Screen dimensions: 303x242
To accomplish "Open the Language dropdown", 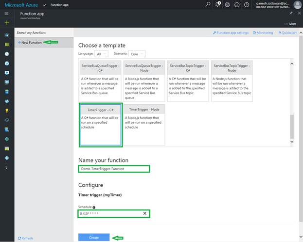I will pyautogui.click(x=102, y=54).
